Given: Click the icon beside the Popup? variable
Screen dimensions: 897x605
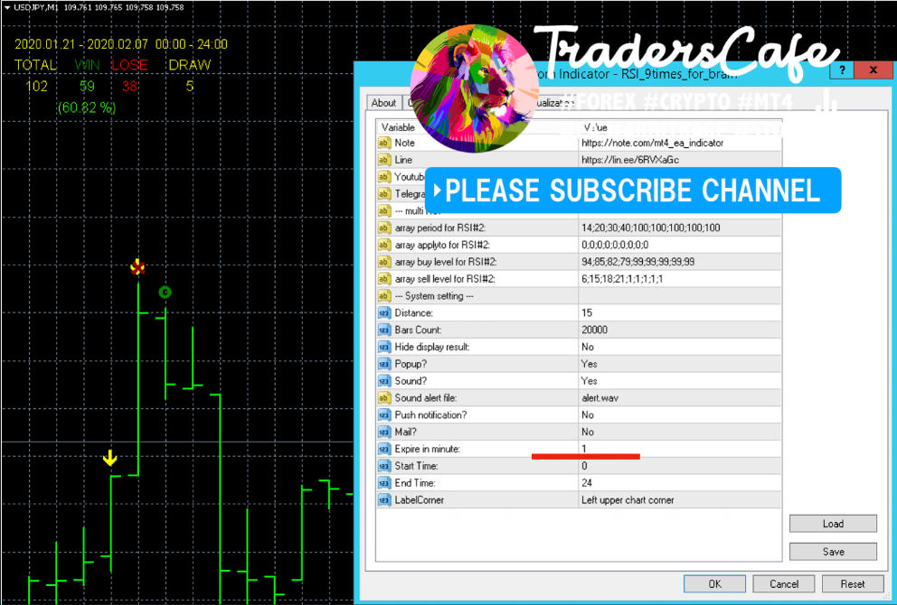Looking at the screenshot, I should click(384, 364).
